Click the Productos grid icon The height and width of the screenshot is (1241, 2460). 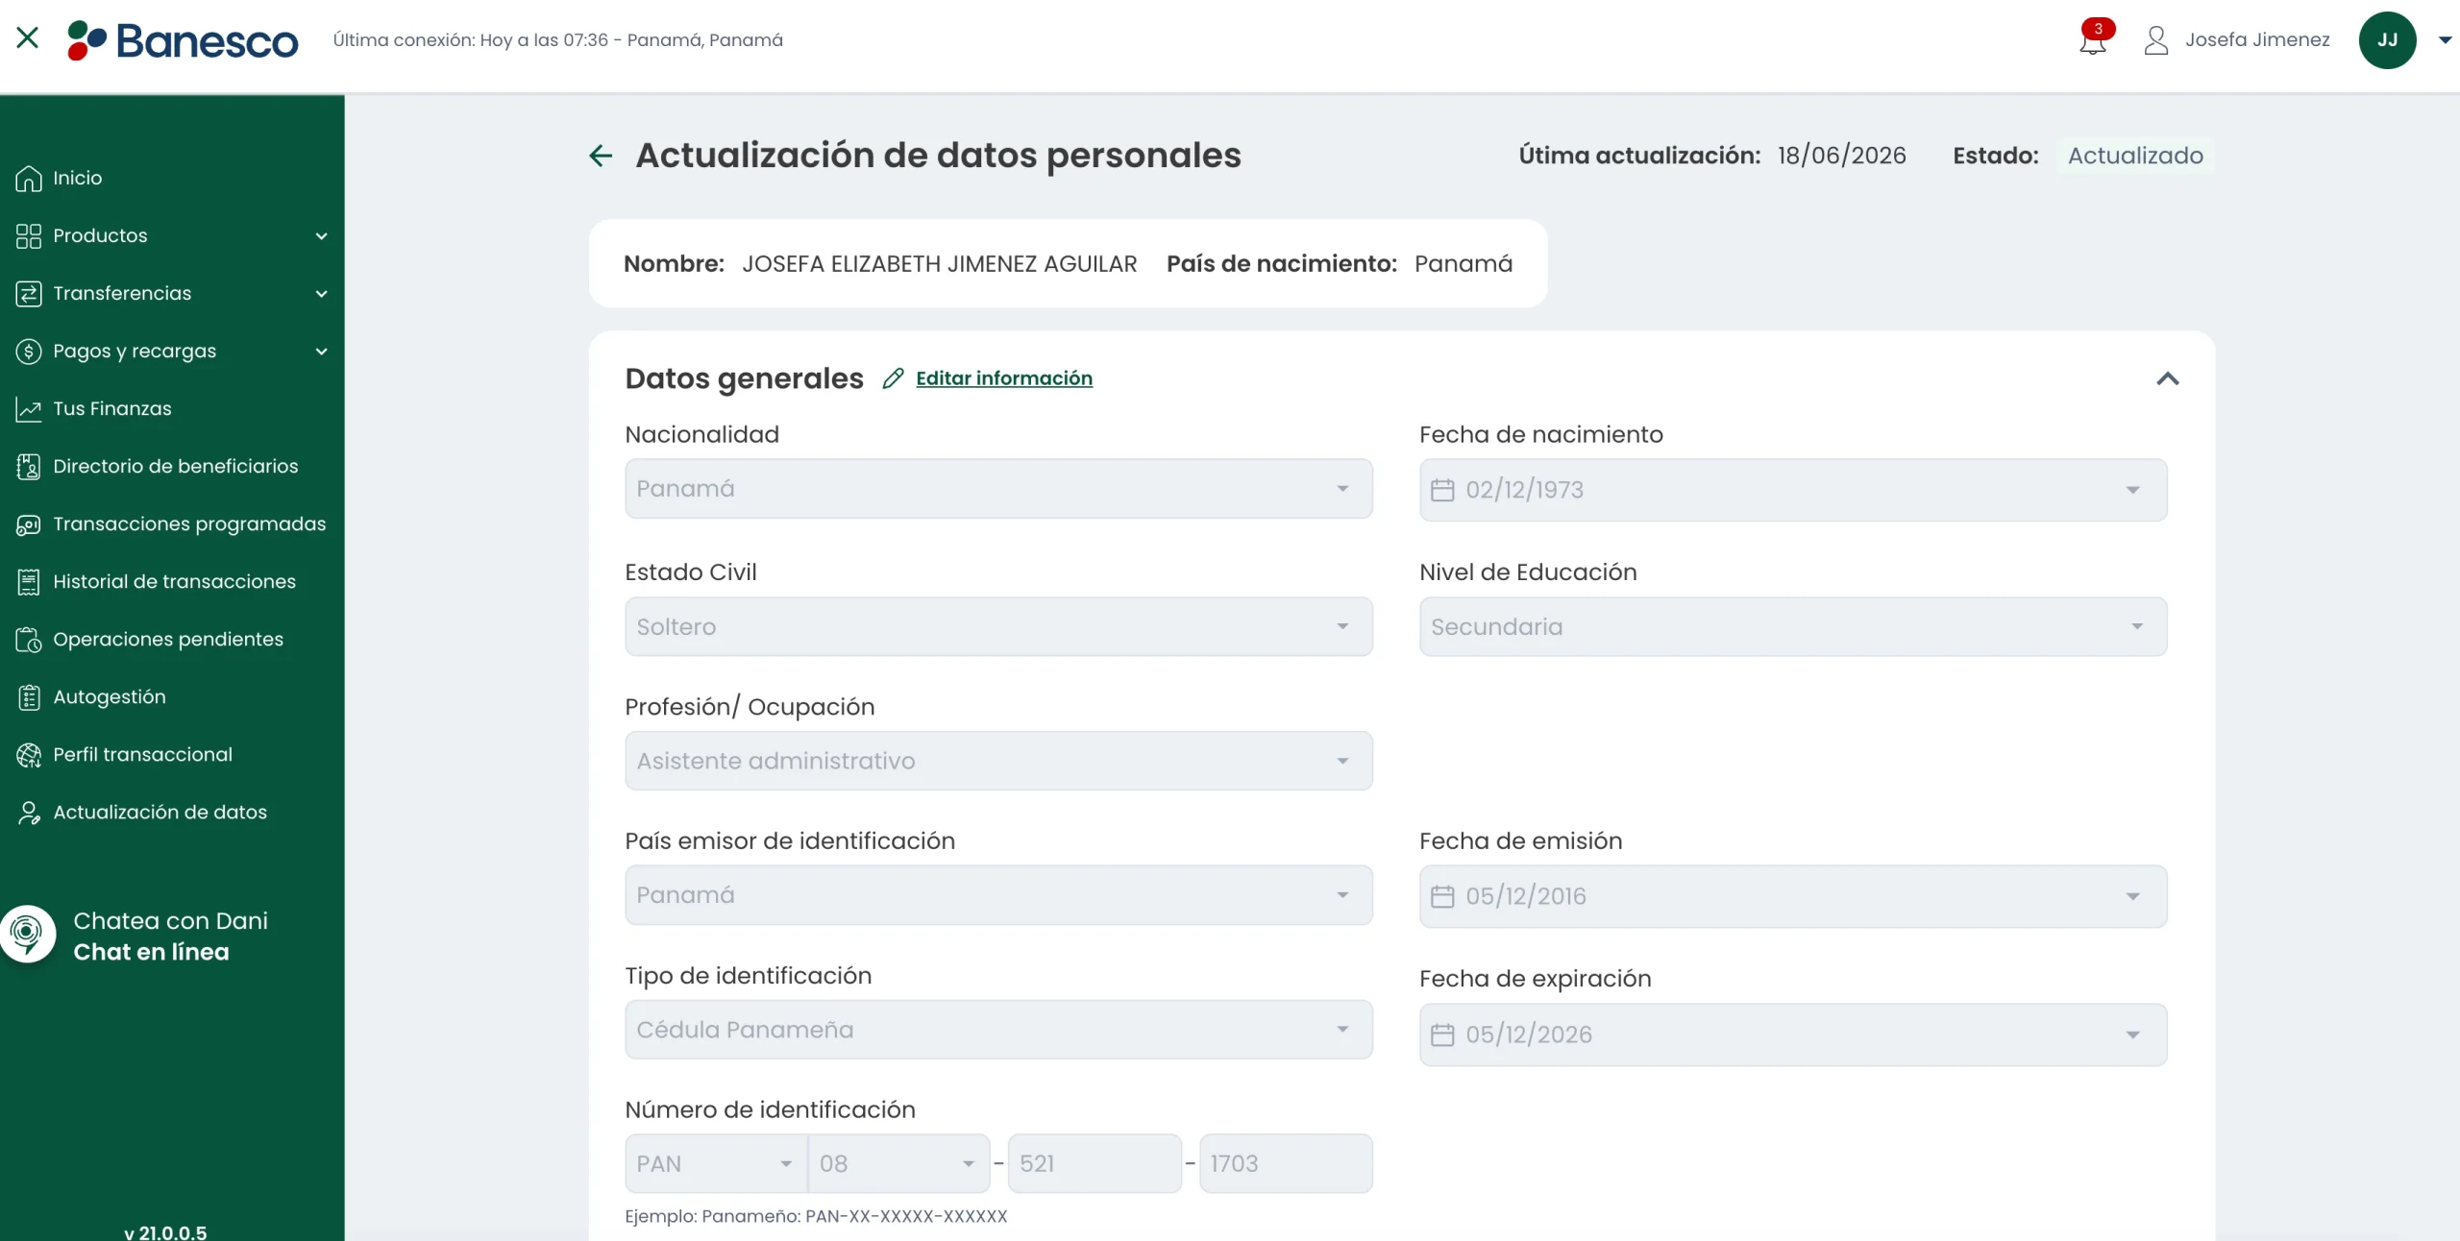coord(29,235)
